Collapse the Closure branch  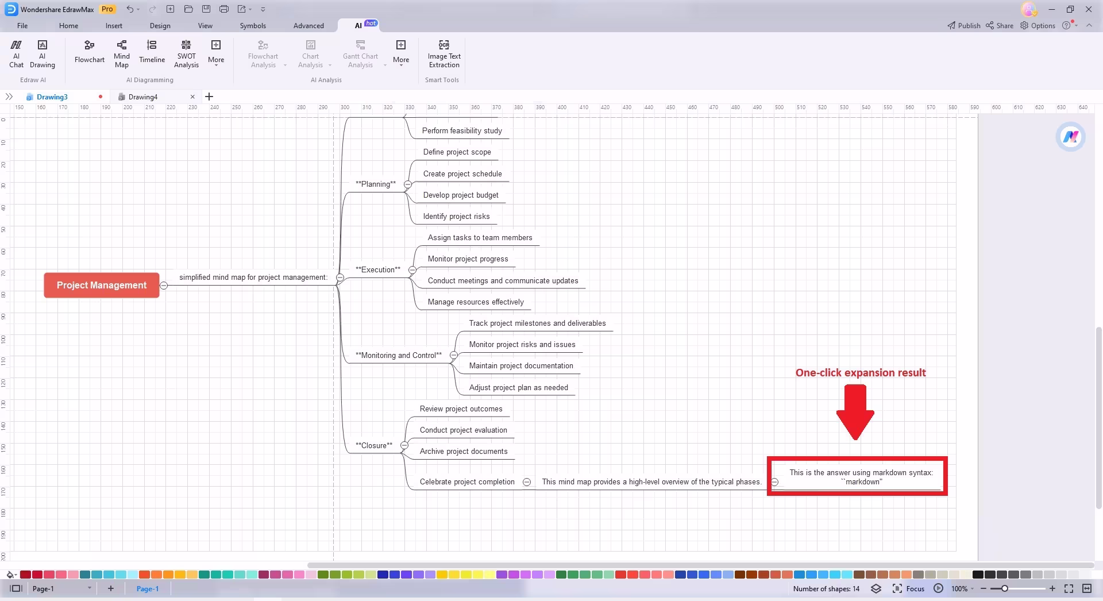[x=404, y=446]
